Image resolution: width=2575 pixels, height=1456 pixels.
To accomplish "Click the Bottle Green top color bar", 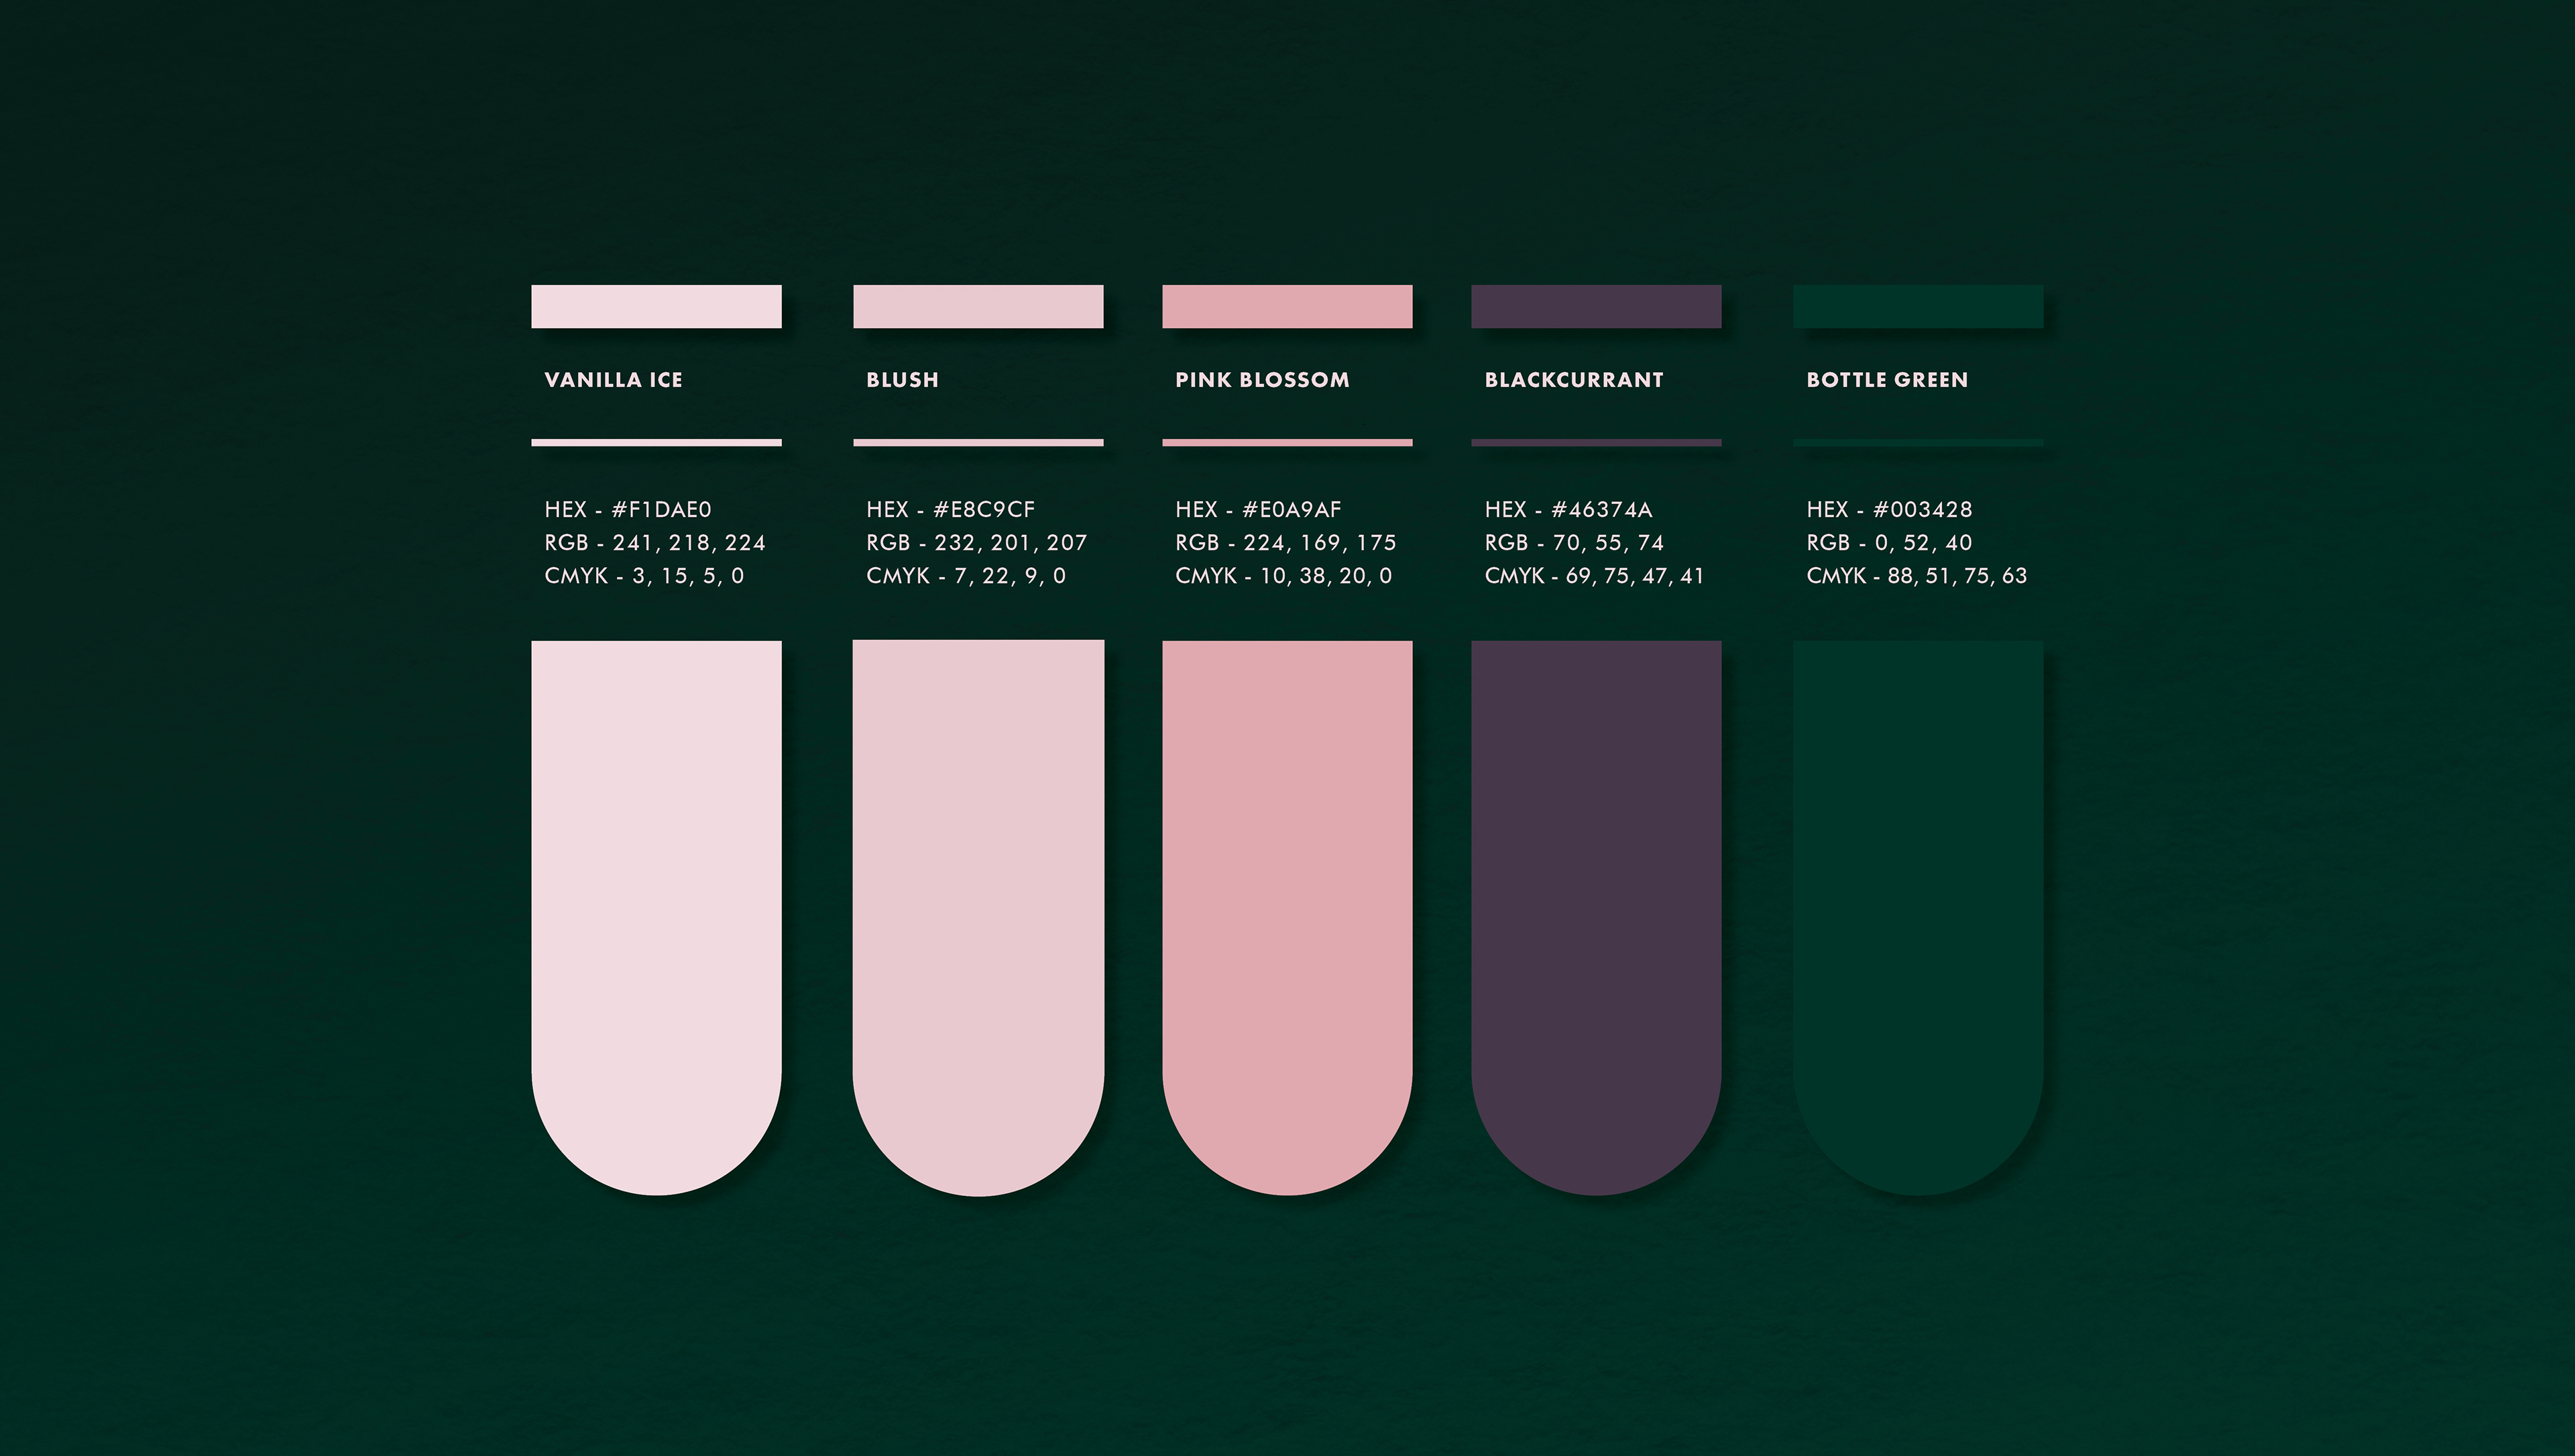I will [x=1918, y=306].
